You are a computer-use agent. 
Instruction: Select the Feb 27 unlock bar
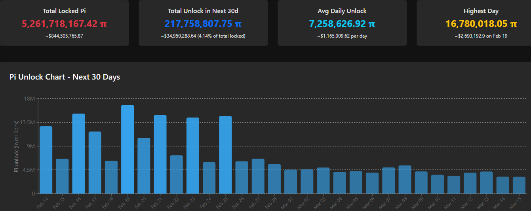tap(258, 176)
